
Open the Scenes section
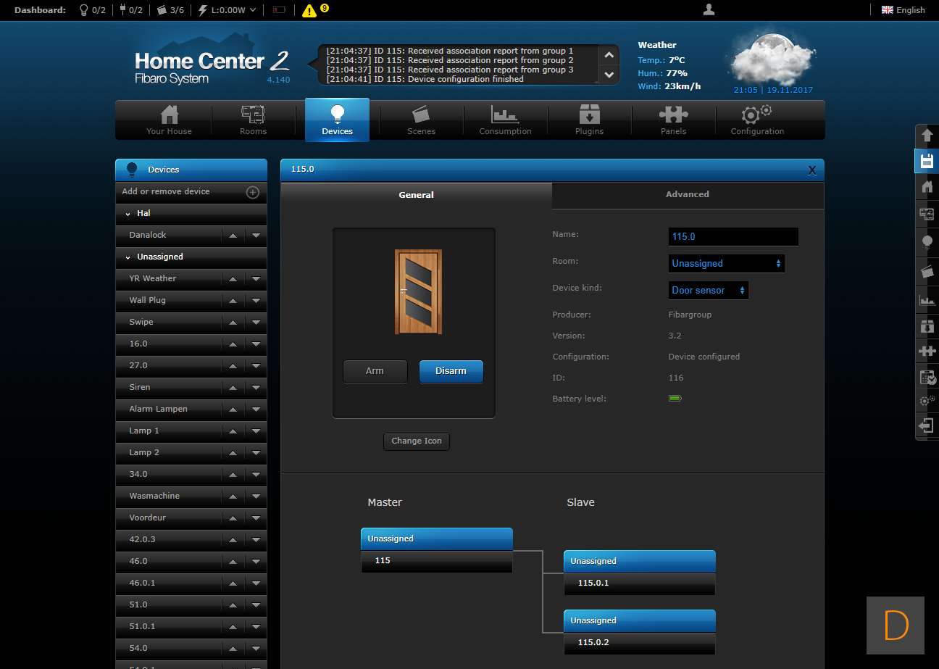[x=421, y=120]
